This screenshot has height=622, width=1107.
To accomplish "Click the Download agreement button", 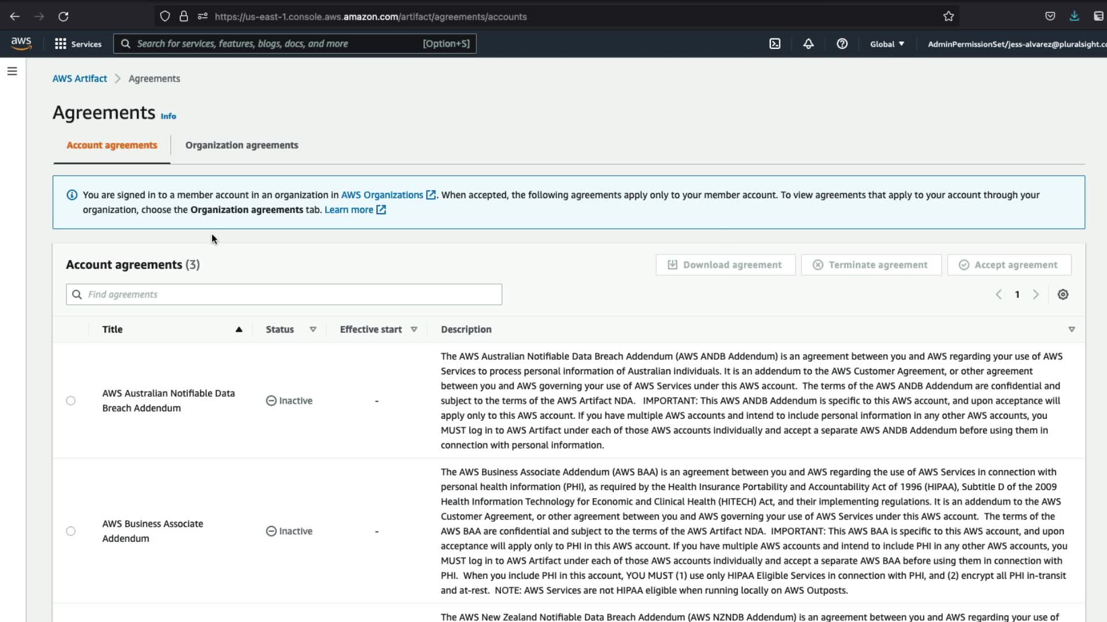I will [725, 265].
